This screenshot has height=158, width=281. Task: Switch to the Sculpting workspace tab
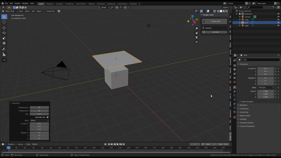59,4
